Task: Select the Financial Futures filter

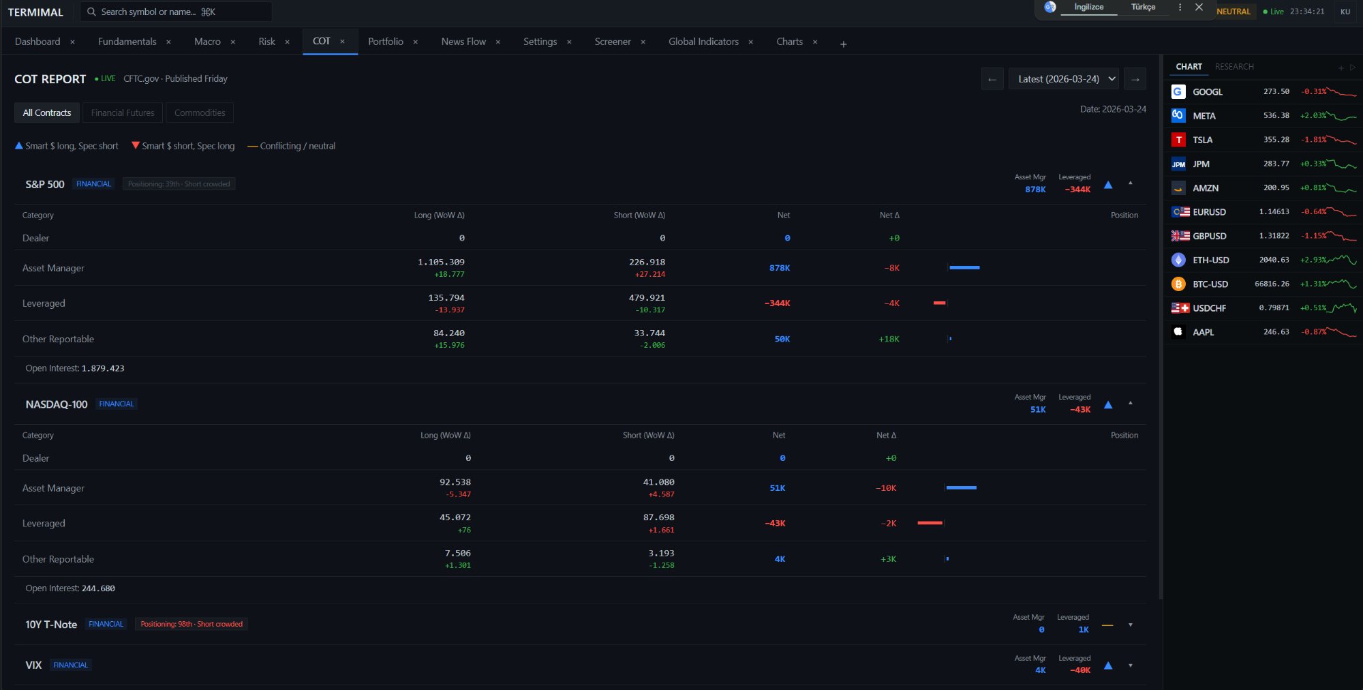Action: click(123, 112)
